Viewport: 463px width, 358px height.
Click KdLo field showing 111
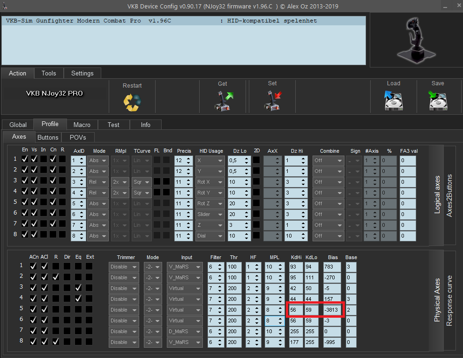coord(312,278)
